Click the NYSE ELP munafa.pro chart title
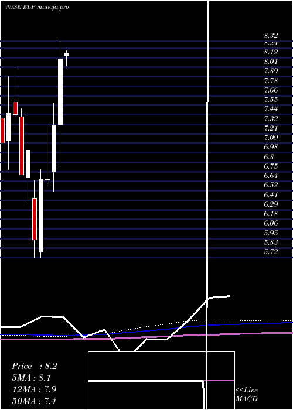 point(38,7)
